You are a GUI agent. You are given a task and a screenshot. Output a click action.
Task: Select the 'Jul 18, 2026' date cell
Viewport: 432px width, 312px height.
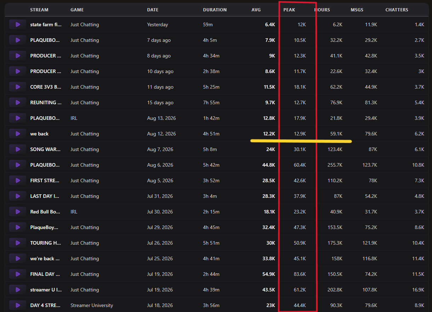point(160,305)
